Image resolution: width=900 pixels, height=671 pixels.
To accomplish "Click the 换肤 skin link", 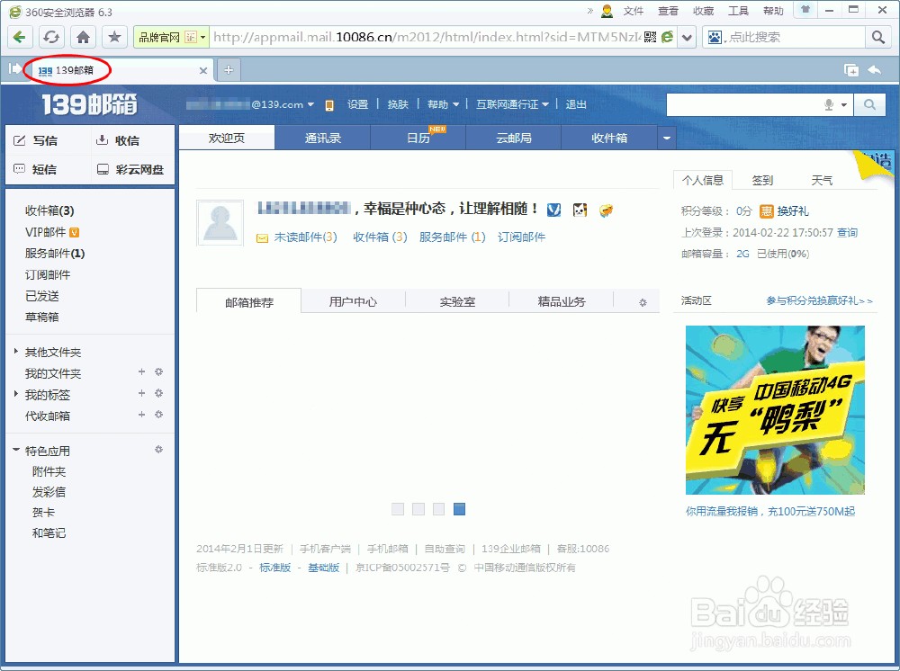I will click(398, 104).
